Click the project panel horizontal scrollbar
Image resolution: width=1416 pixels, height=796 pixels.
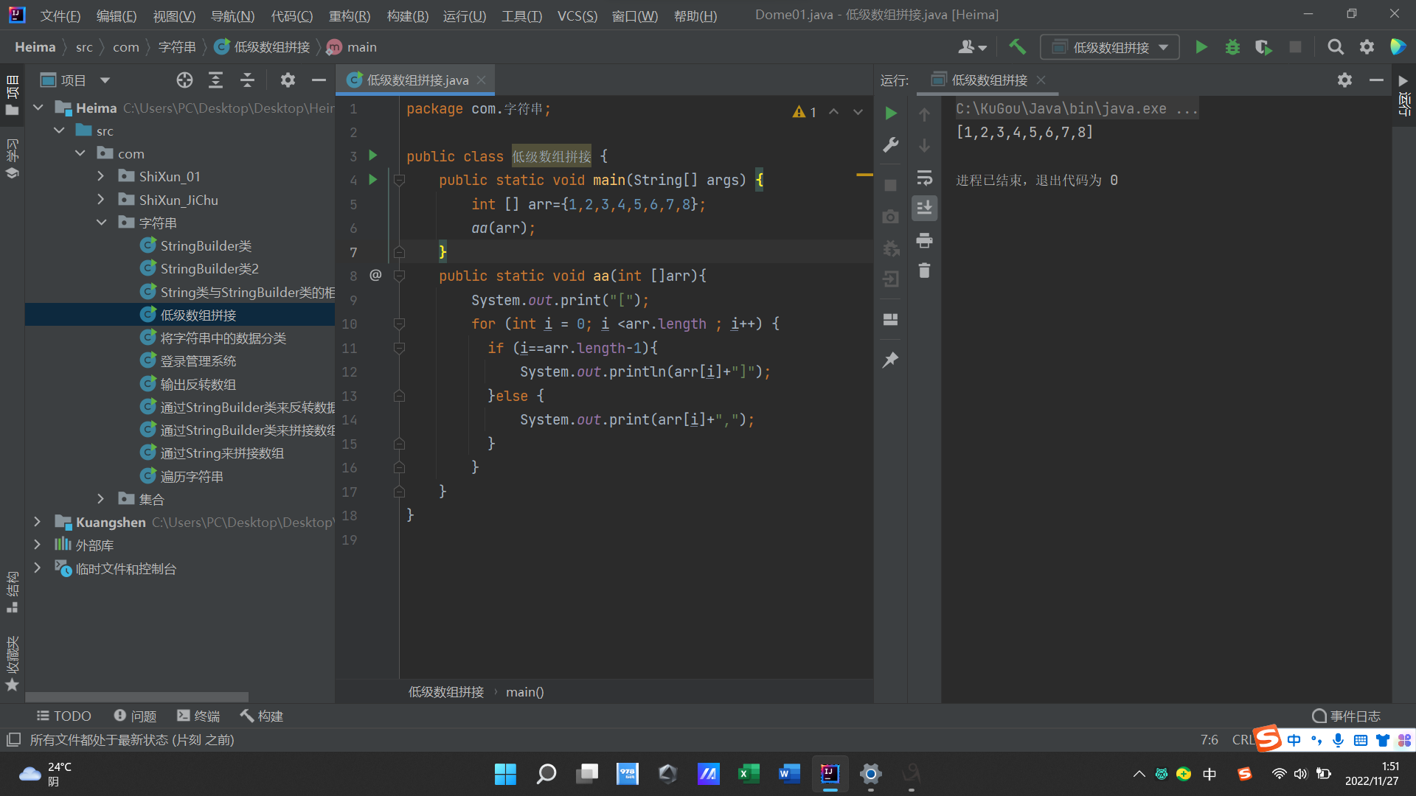point(137,696)
